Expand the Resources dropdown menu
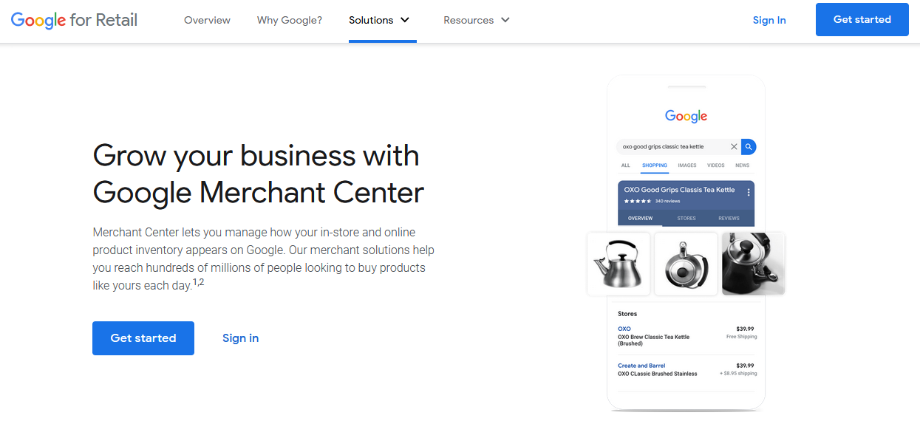The height and width of the screenshot is (438, 920). (477, 20)
